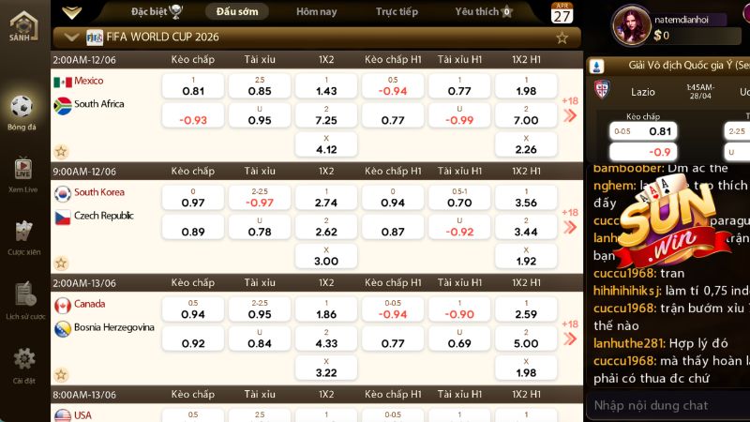Select Czech Republic 1X2 odds 2.62
The width and height of the screenshot is (750, 422).
click(x=326, y=227)
